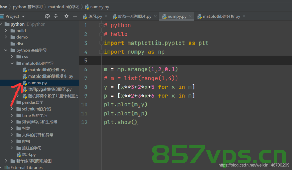Viewport: 292px width, 170px height.
Task: Open the Project view dropdown
Action: click(x=23, y=17)
